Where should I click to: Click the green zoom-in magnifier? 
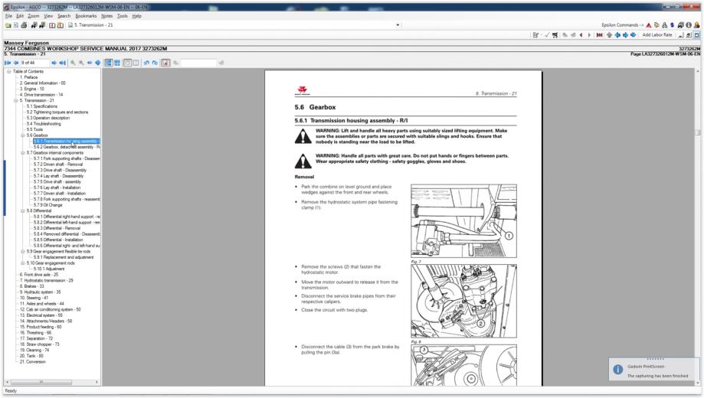73,63
